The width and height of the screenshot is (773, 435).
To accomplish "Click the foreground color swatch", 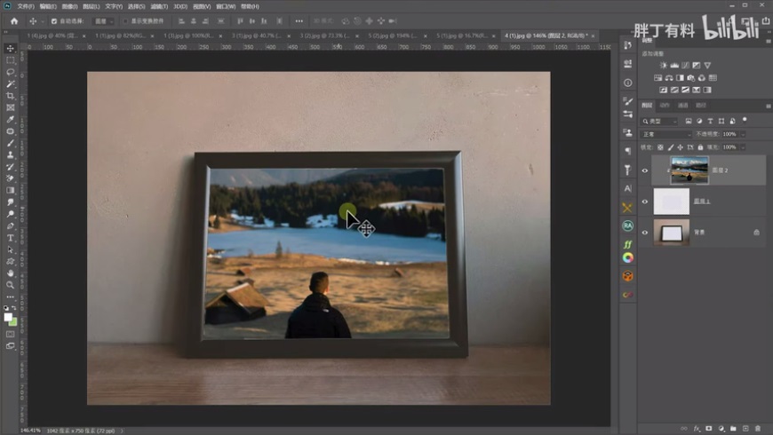I will [8, 317].
